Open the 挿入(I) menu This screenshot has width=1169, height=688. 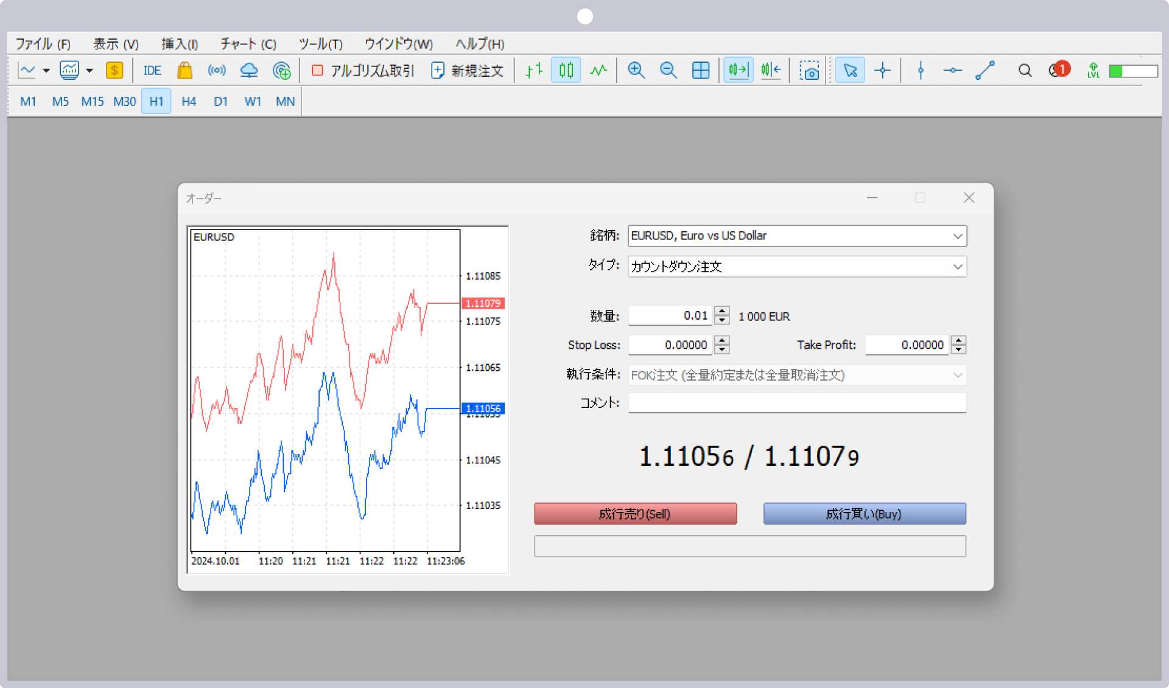(180, 44)
